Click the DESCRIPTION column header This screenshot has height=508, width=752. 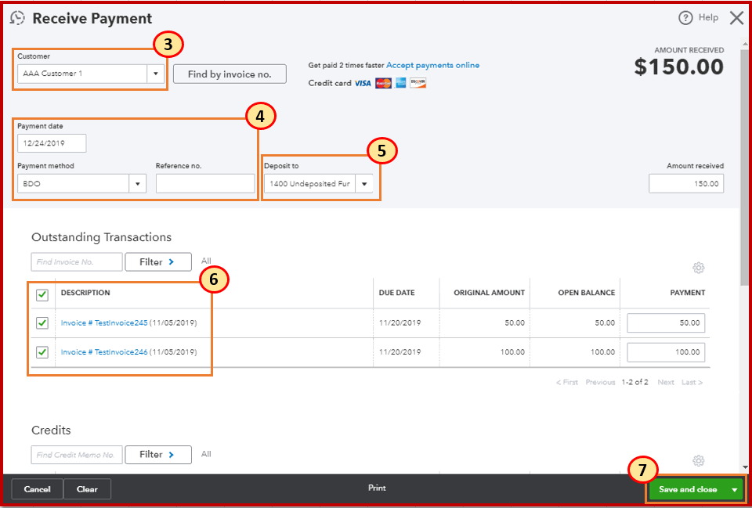pyautogui.click(x=85, y=293)
